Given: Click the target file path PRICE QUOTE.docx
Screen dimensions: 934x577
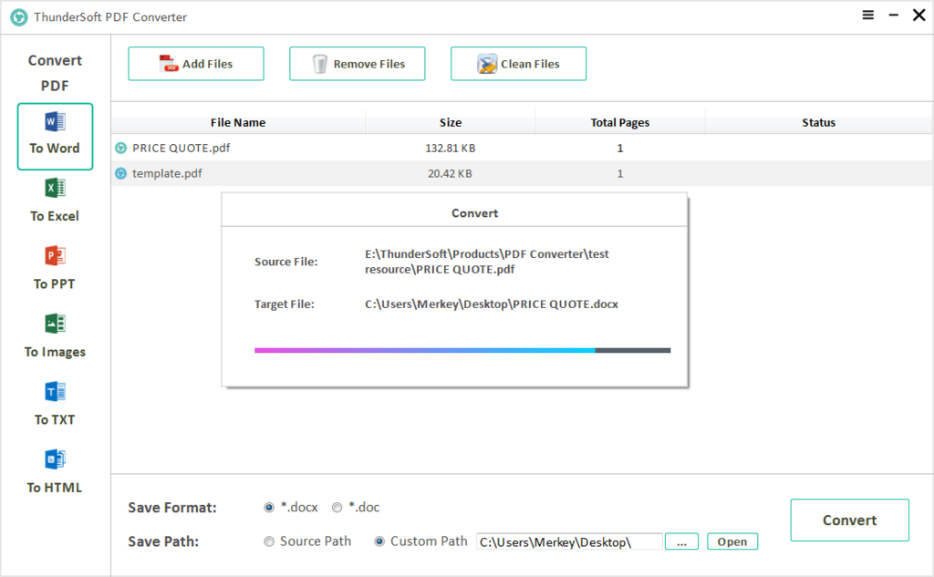Looking at the screenshot, I should (x=492, y=304).
